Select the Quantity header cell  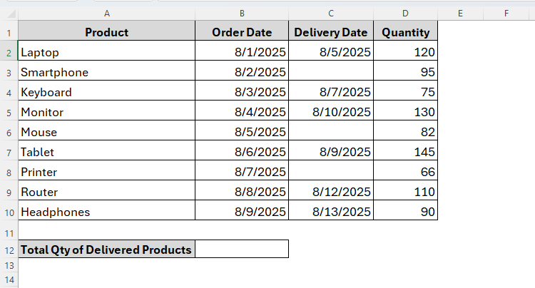(x=405, y=32)
